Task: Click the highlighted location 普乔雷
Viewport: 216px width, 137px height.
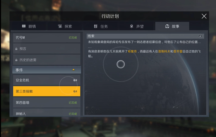Action: 178,51
